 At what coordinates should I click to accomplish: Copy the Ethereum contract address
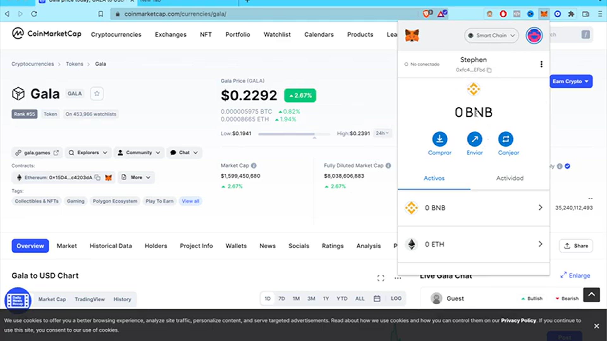point(98,177)
